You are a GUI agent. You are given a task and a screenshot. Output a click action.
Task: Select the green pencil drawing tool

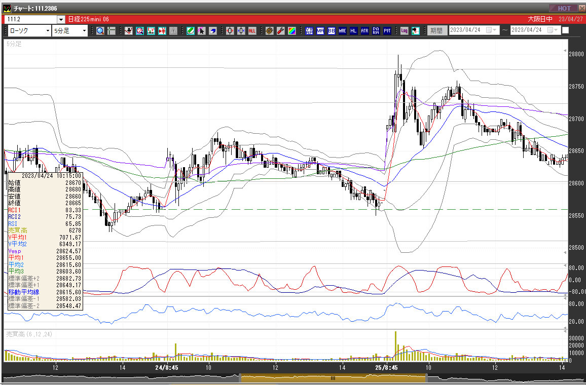click(190, 30)
